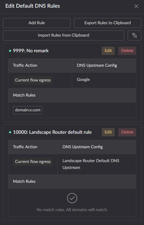Click the 9999: No remark rule title
144x225 pixels.
(x=31, y=51)
